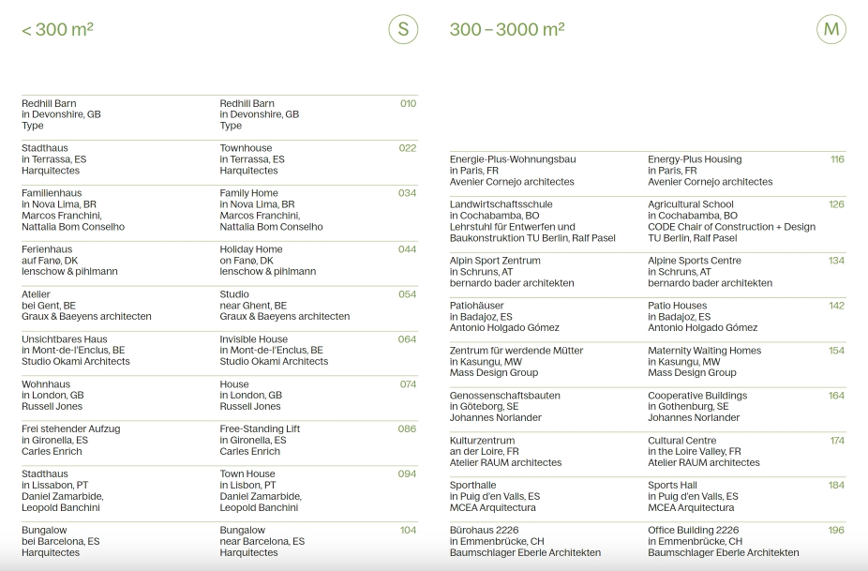868x571 pixels.
Task: Click the circled M size icon
Action: pyautogui.click(x=831, y=29)
